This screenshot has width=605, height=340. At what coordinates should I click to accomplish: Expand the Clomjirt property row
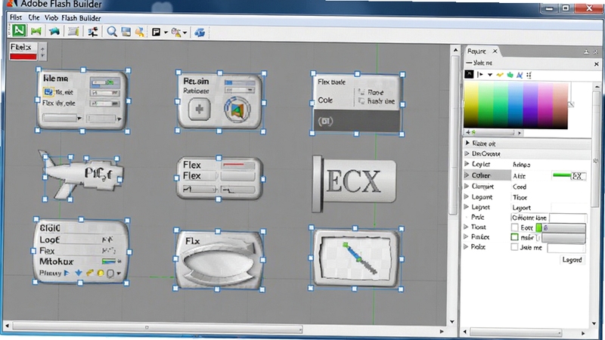(467, 186)
